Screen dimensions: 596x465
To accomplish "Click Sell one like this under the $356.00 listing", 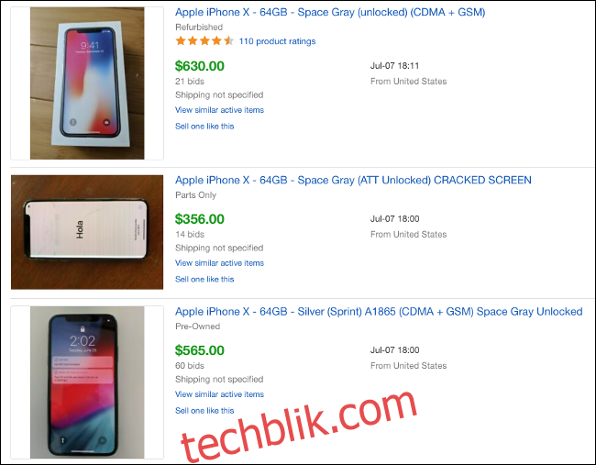I will pos(204,279).
